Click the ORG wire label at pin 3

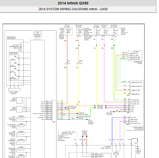(62, 105)
